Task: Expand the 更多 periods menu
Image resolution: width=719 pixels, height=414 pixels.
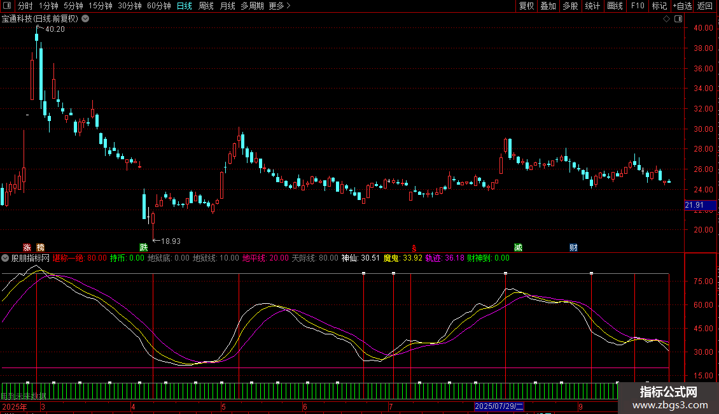Action: [x=279, y=6]
